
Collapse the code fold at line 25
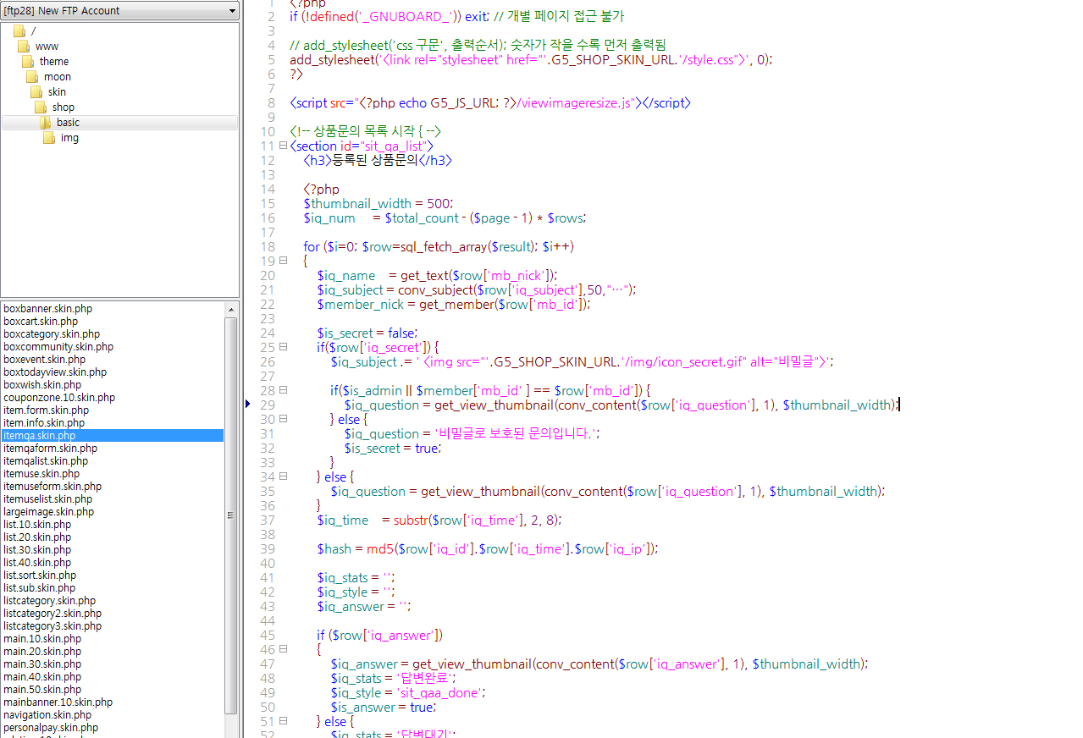pos(283,347)
